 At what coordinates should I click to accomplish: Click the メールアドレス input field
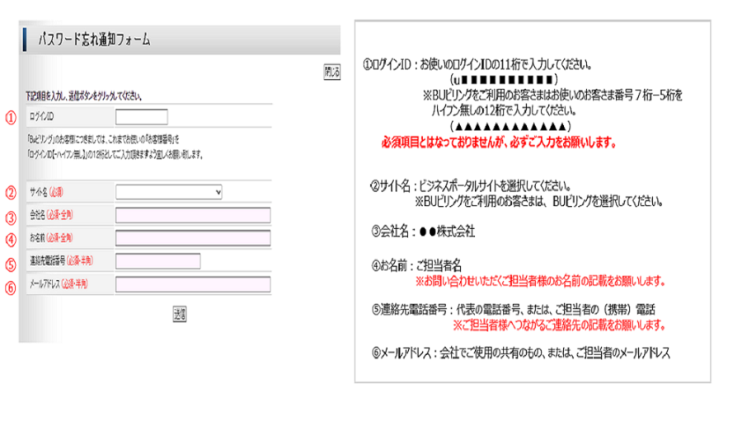point(193,284)
